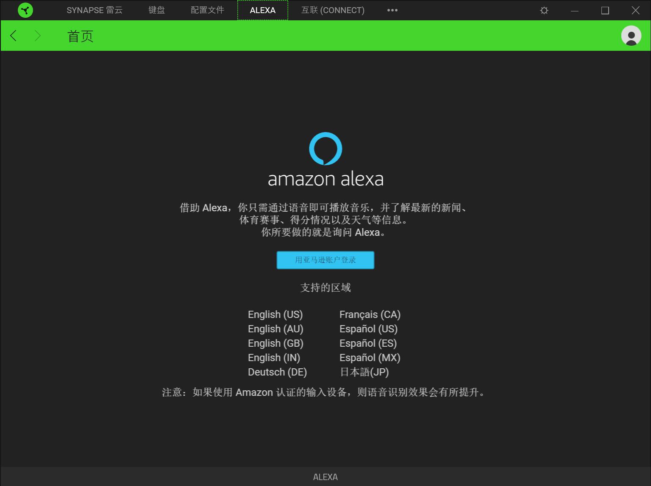Click the amazon alexa wordmark

(x=325, y=179)
